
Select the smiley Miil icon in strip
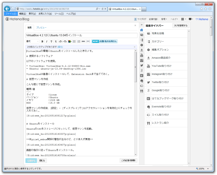tap(142, 86)
